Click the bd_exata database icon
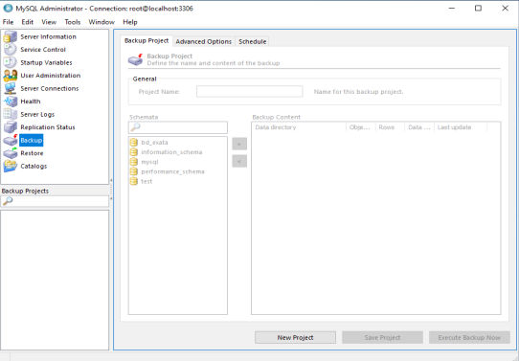 134,143
